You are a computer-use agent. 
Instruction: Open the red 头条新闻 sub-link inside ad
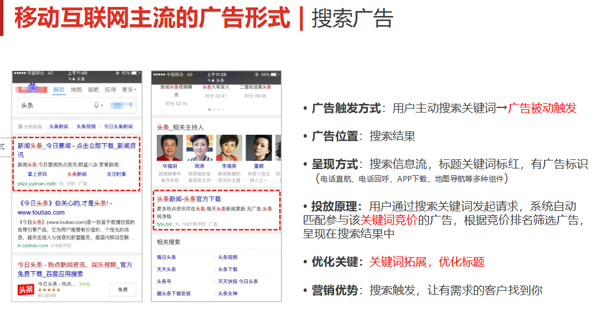pos(77,174)
